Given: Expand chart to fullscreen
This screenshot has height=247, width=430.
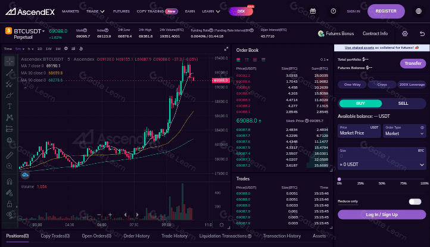Looking at the screenshot, I should pos(226,49).
